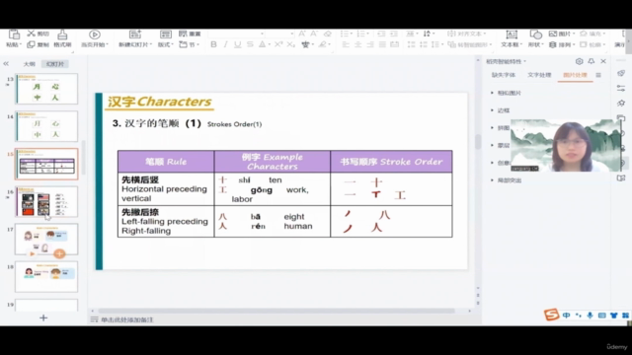Screen dimensions: 632x355
Task: Center-align the text
Action: [x=357, y=44]
